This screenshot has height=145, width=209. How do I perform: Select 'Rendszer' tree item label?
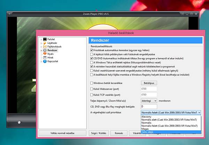tap(52, 50)
